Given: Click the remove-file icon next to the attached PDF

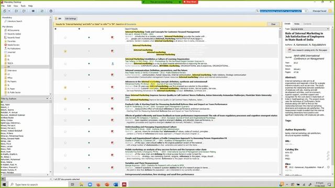Looking at the screenshot, I should 328,167.
